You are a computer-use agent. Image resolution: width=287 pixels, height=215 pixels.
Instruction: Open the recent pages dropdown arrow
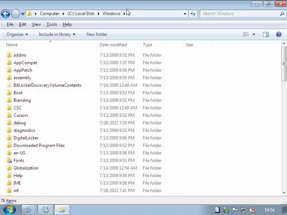23,14
